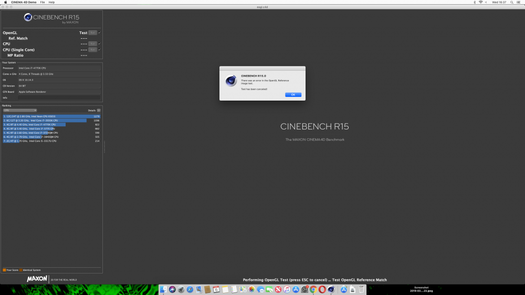The width and height of the screenshot is (525, 295).
Task: Open the Apple menu
Action: (x=5, y=2)
